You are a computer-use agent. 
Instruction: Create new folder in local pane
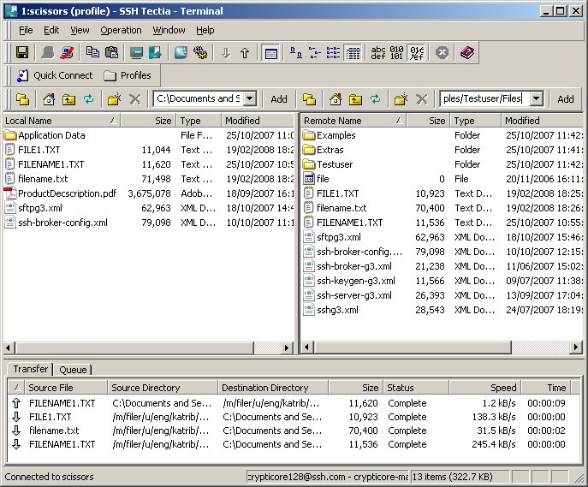pos(114,99)
